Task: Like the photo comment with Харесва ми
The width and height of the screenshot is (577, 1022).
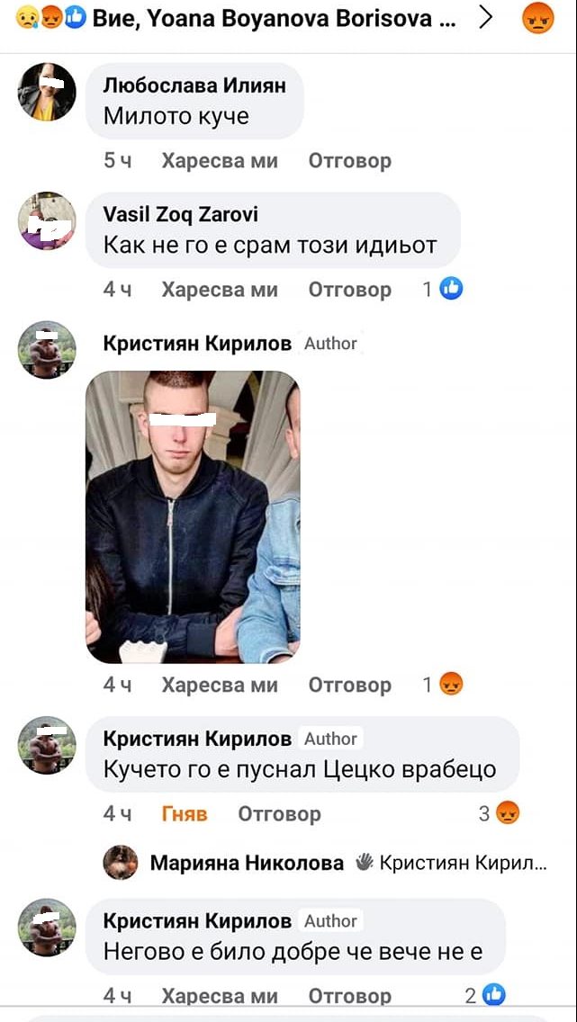Action: coord(220,685)
